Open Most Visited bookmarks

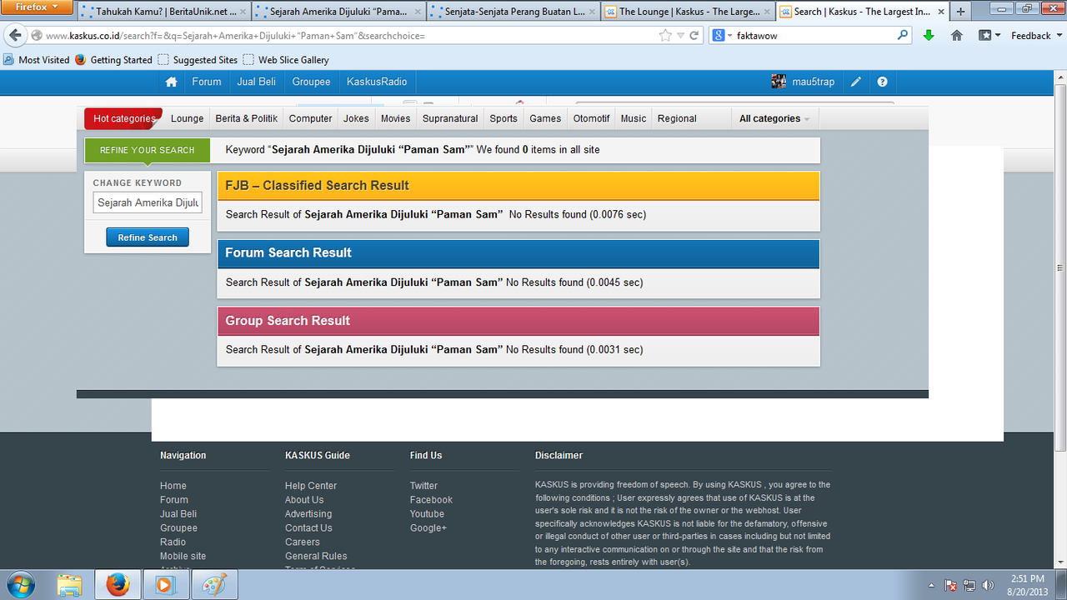37,60
